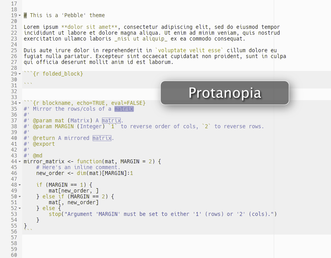The width and height of the screenshot is (331, 258).
Task: Click the '@export' roxygen tag
Action: coord(44,144)
